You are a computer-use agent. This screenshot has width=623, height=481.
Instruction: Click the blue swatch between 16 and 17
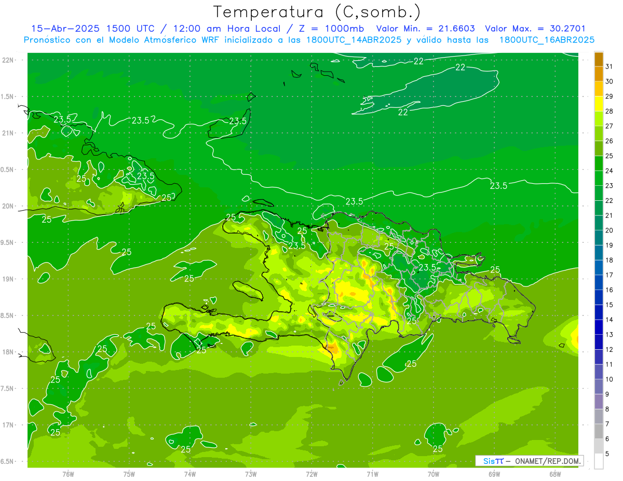pyautogui.click(x=599, y=283)
